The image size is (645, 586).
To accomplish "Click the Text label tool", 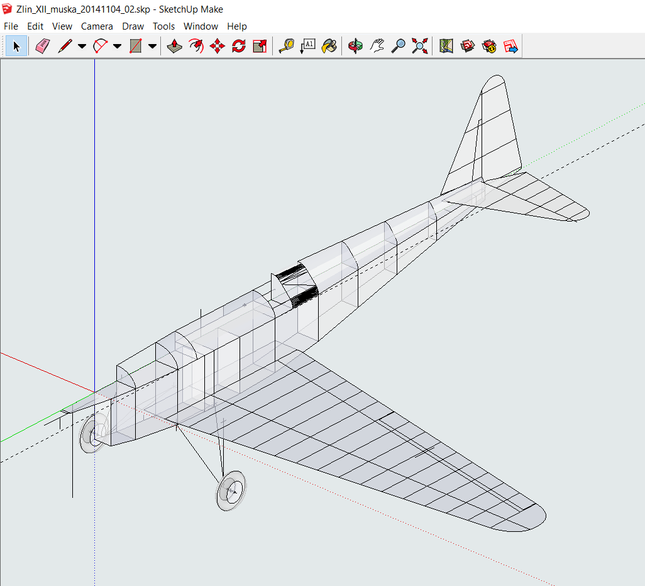I will (x=308, y=46).
